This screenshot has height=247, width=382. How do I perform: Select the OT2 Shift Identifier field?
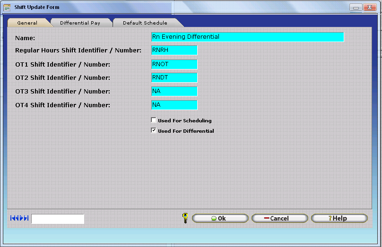pyautogui.click(x=174, y=78)
